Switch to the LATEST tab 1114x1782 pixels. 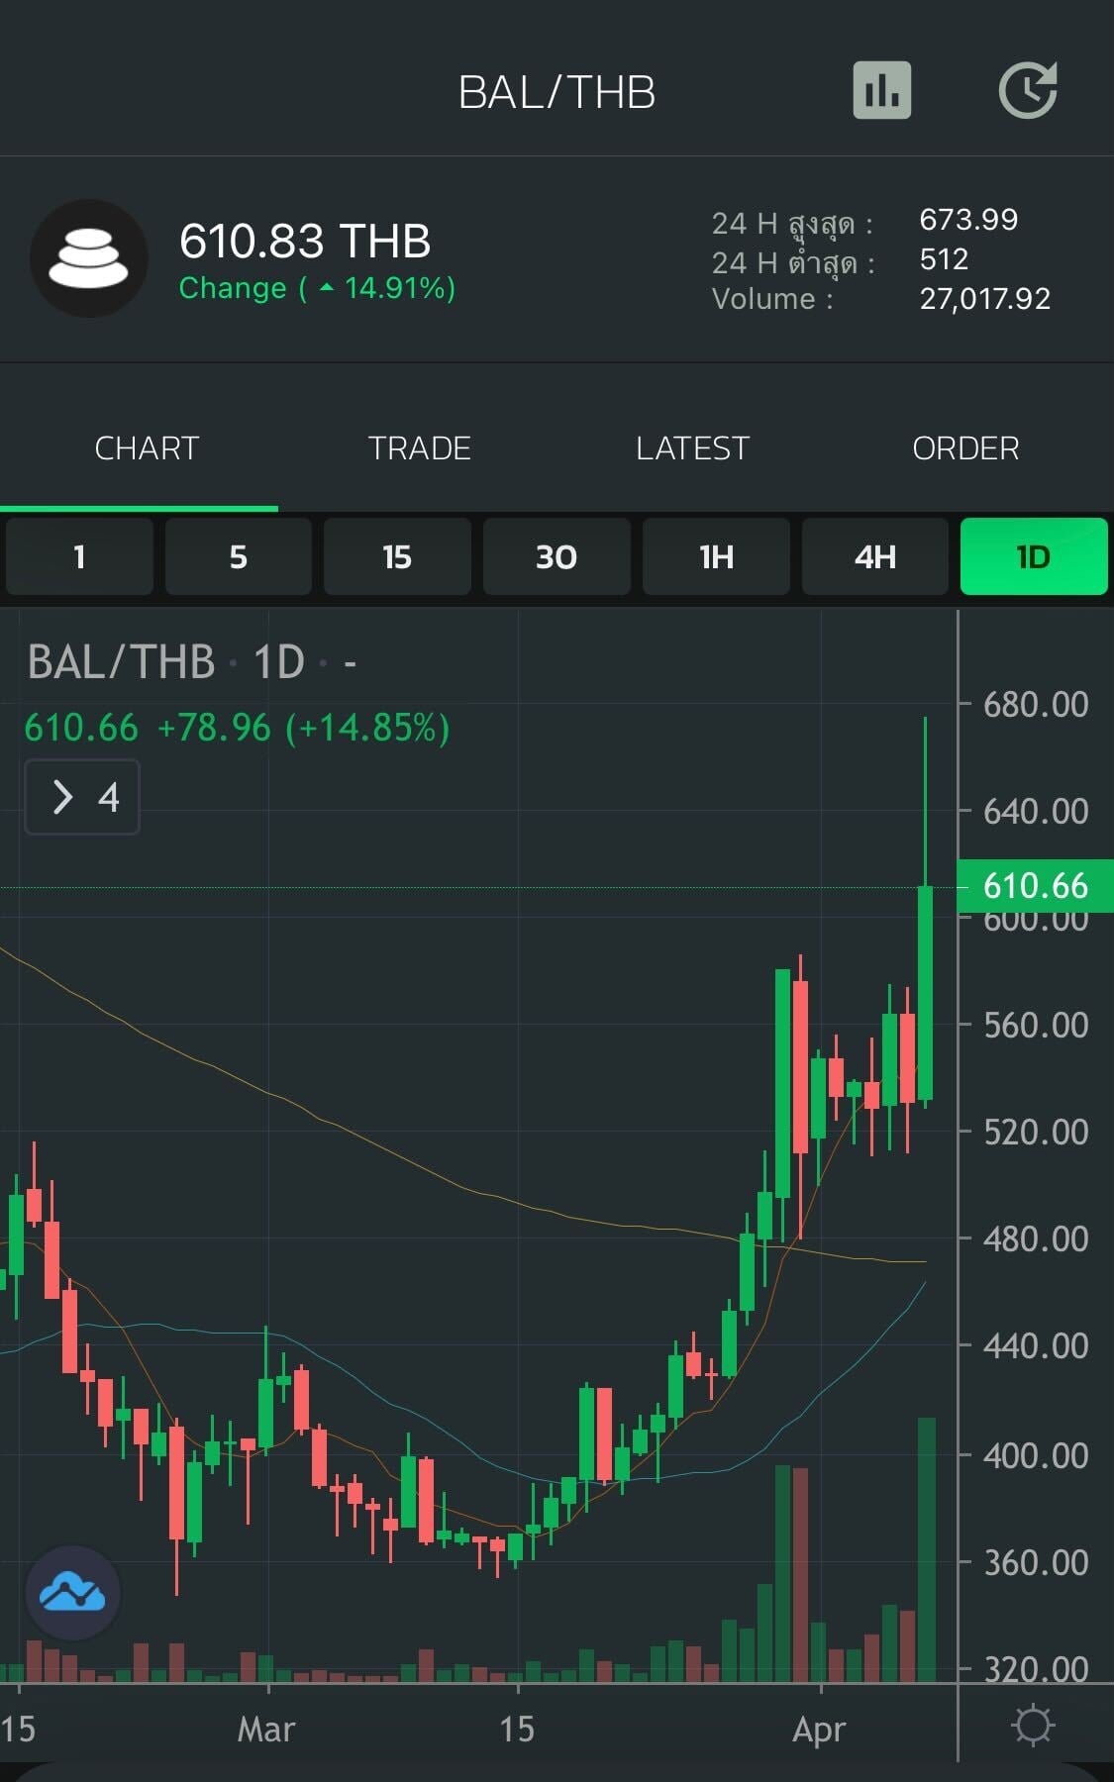point(692,448)
